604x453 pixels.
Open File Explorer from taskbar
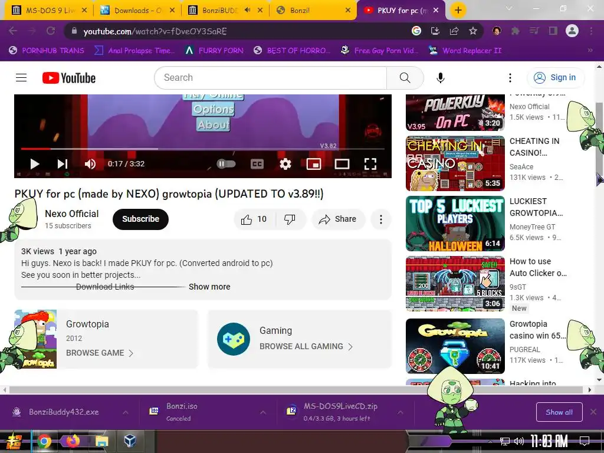click(101, 441)
